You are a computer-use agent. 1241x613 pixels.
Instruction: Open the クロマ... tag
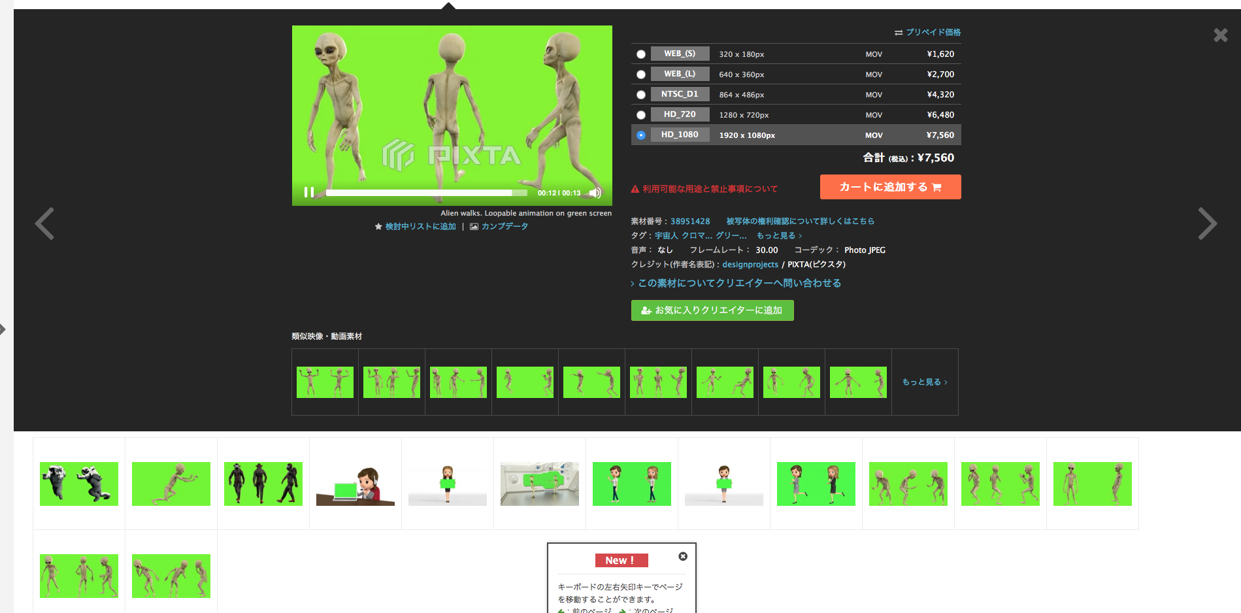click(x=697, y=236)
